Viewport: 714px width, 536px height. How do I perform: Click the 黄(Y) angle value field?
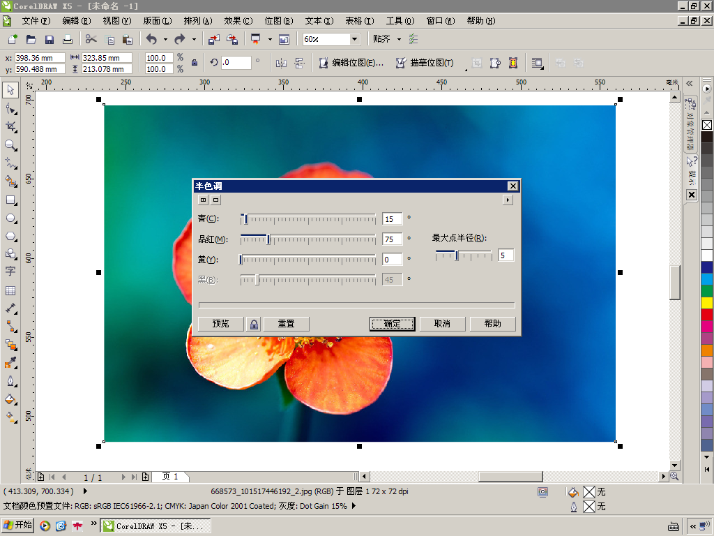pos(393,260)
